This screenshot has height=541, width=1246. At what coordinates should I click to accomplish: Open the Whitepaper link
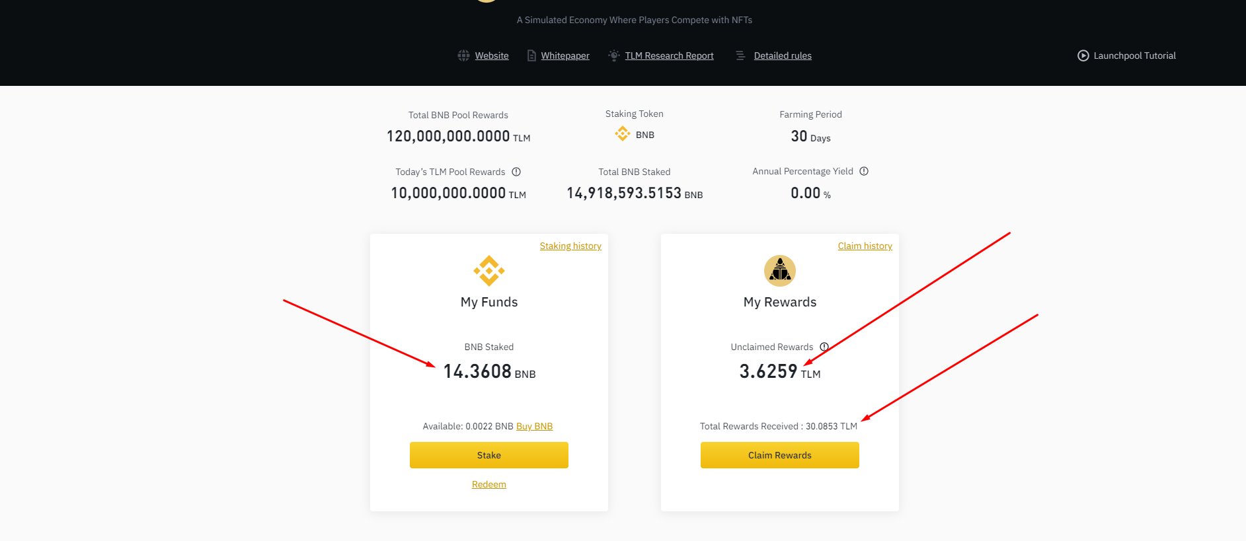(565, 55)
